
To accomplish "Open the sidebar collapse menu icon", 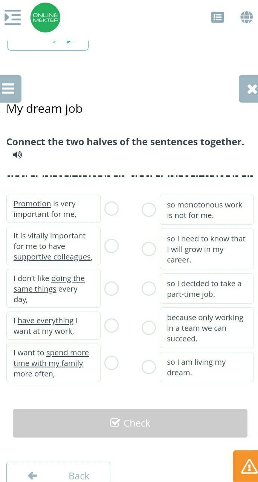I will click(12, 17).
